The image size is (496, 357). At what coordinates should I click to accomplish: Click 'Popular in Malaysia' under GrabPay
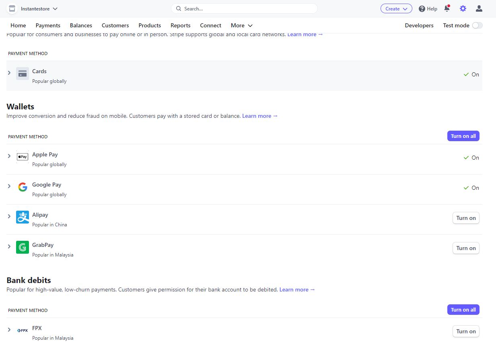pos(53,255)
